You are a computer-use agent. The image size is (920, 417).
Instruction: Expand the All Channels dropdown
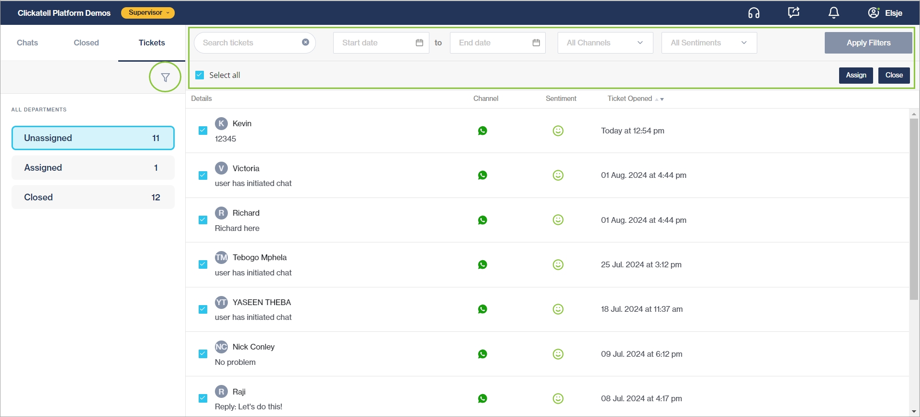(605, 43)
